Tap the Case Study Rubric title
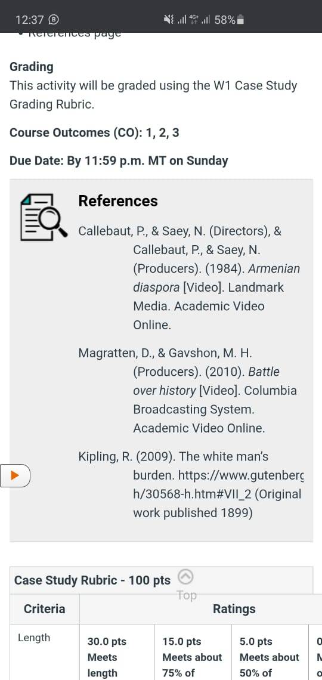This screenshot has height=680, width=322. point(92,580)
